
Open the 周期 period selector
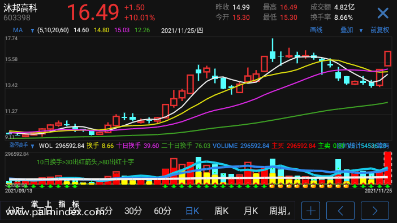tap(279, 211)
